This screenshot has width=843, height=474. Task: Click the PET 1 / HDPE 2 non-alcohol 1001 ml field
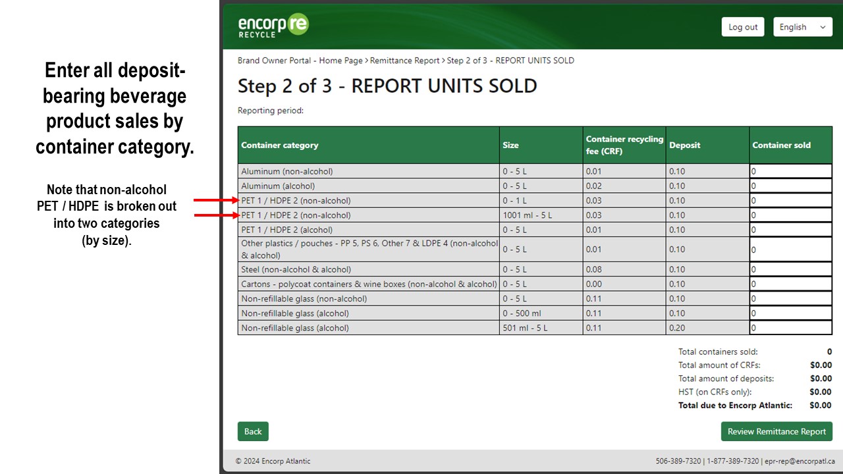pyautogui.click(x=790, y=215)
